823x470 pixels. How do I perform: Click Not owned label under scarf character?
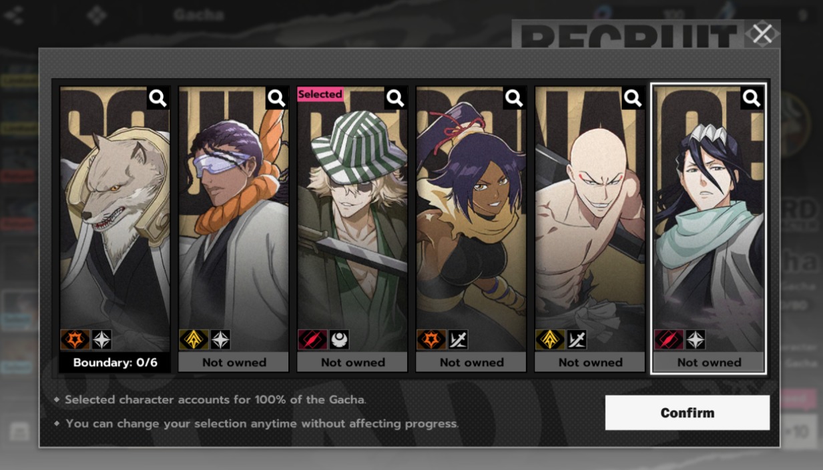coord(709,363)
